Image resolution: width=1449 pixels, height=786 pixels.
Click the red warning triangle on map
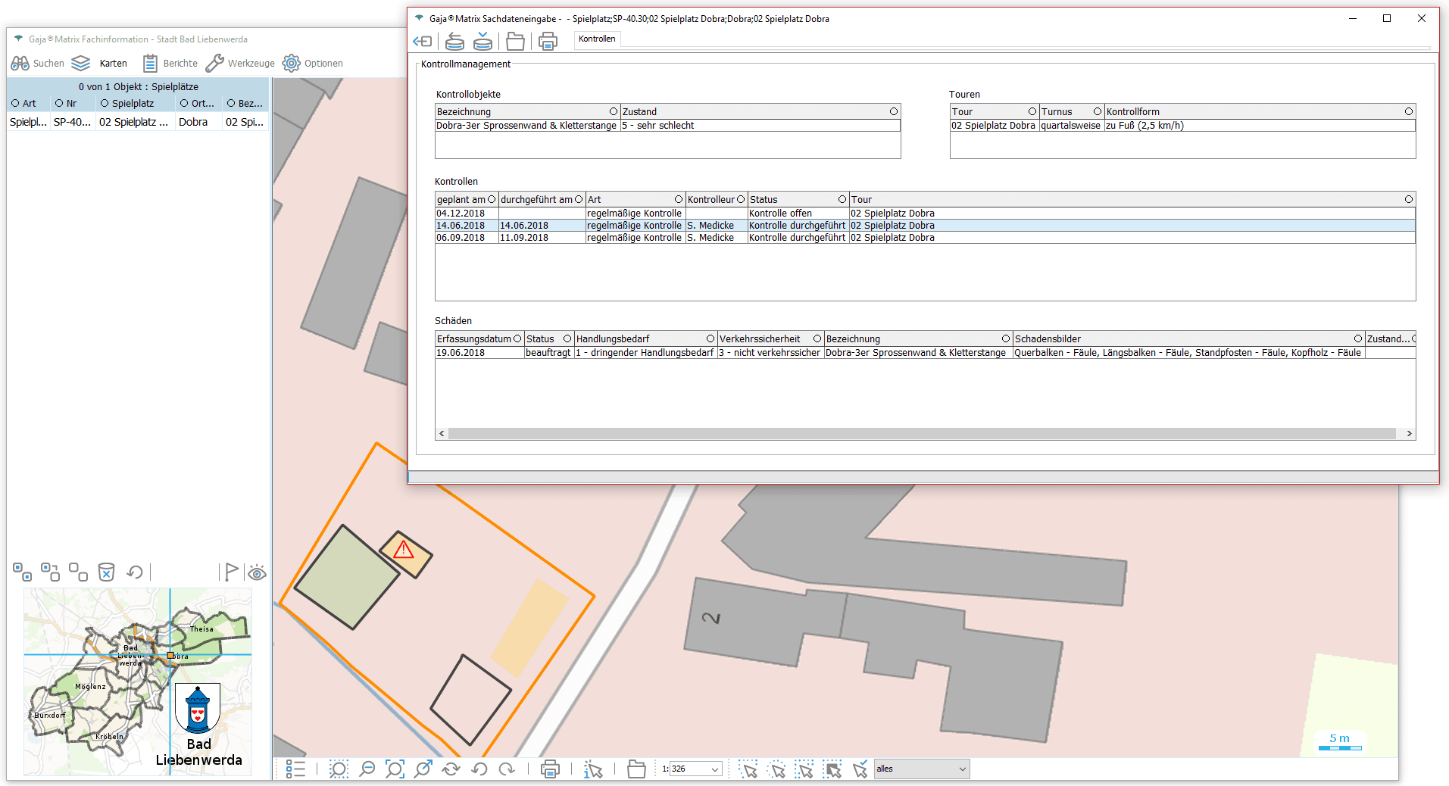coord(404,550)
